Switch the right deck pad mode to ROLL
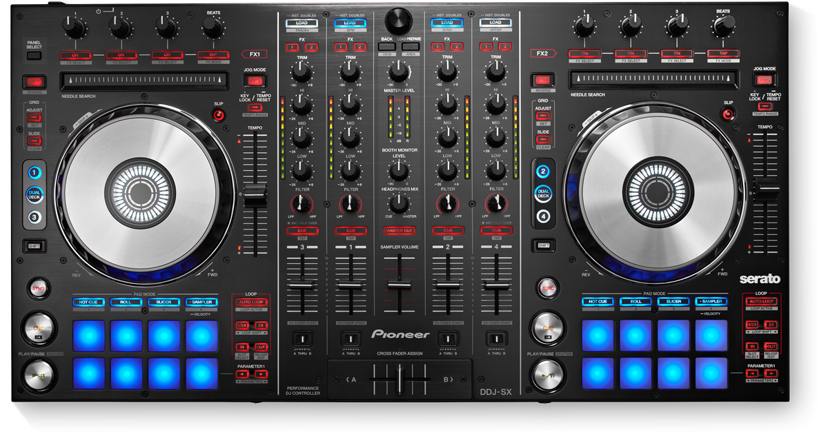 coord(635,302)
